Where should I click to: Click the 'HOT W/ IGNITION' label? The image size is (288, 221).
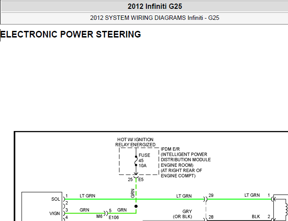135,139
